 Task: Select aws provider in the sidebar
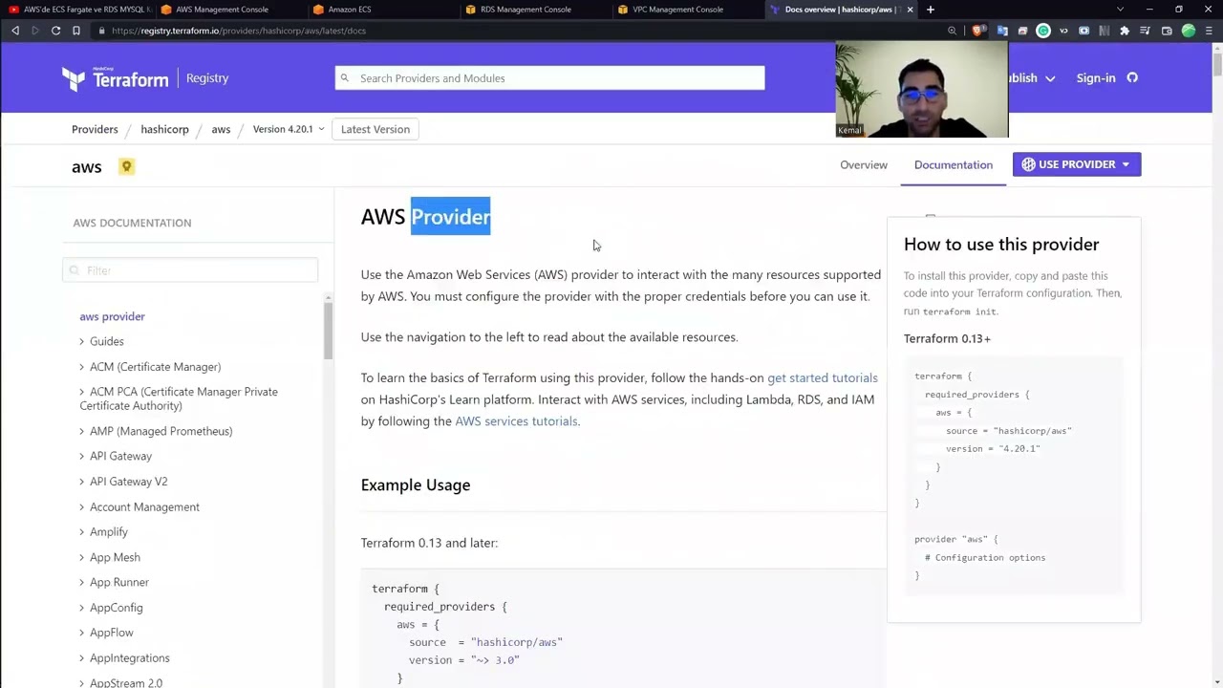(x=113, y=316)
